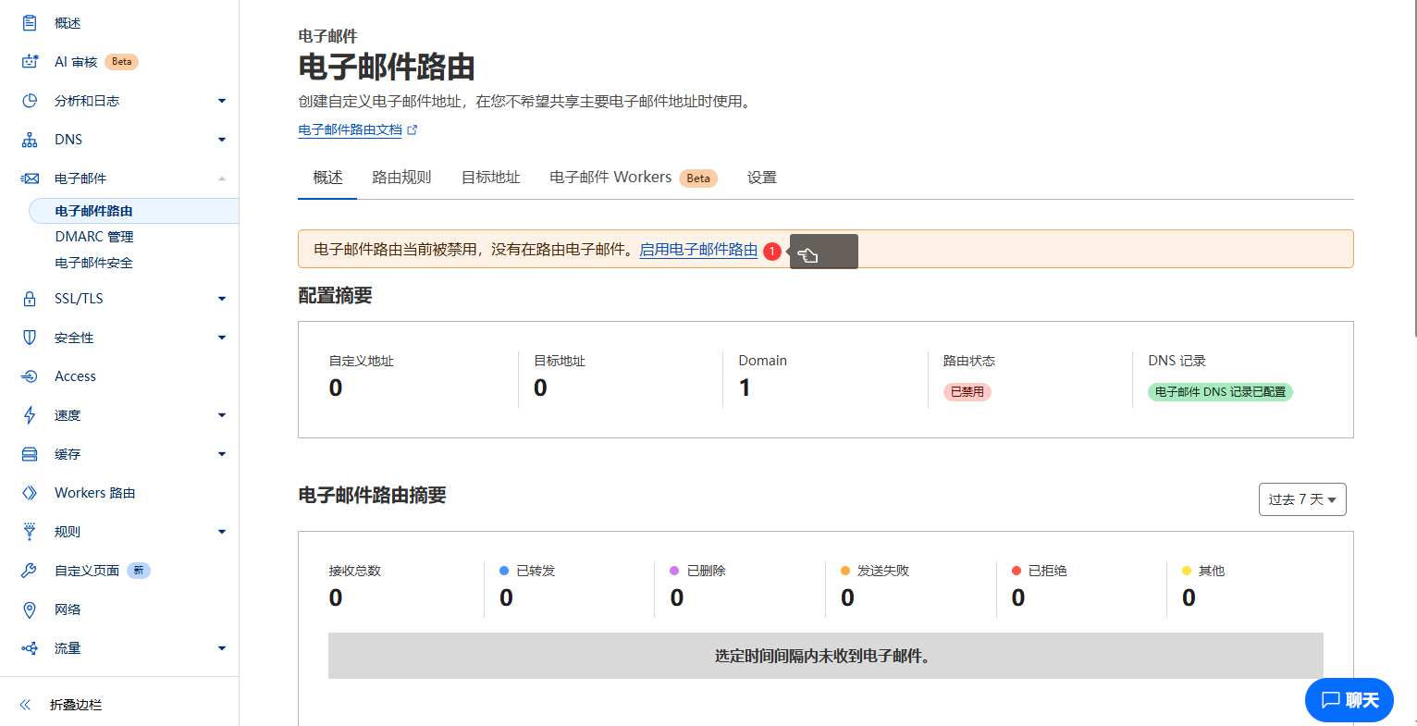Open the 电子邮件 Workers Beta tab
Viewport: 1417px width, 726px height.
tap(610, 178)
